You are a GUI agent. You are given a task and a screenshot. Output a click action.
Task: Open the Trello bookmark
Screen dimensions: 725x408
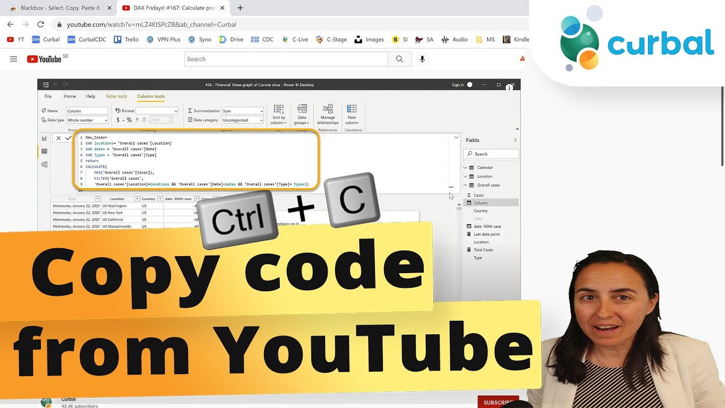tap(126, 40)
